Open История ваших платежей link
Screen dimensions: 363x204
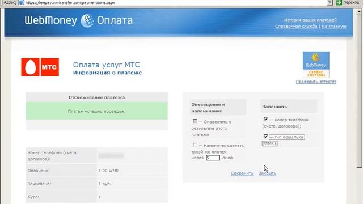tap(310, 20)
